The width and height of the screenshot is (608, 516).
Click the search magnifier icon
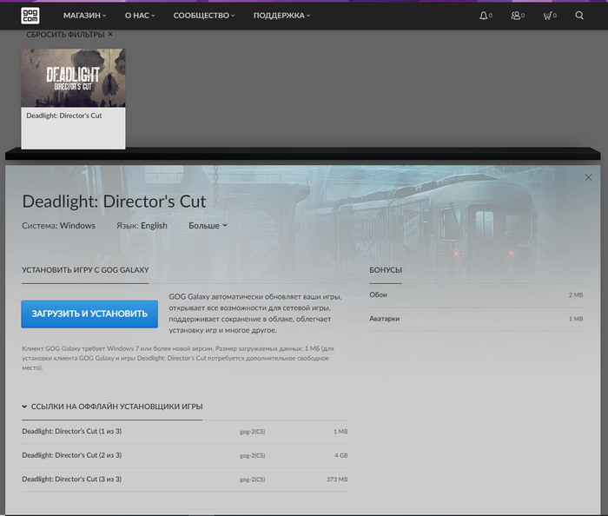(579, 16)
